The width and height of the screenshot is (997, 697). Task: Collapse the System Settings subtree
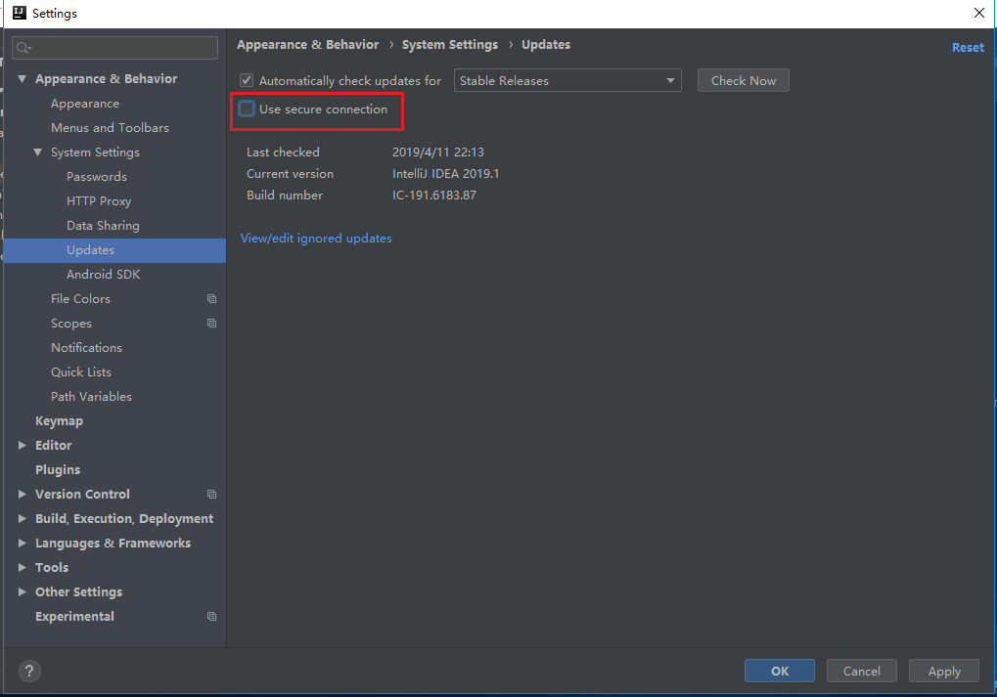tap(37, 152)
